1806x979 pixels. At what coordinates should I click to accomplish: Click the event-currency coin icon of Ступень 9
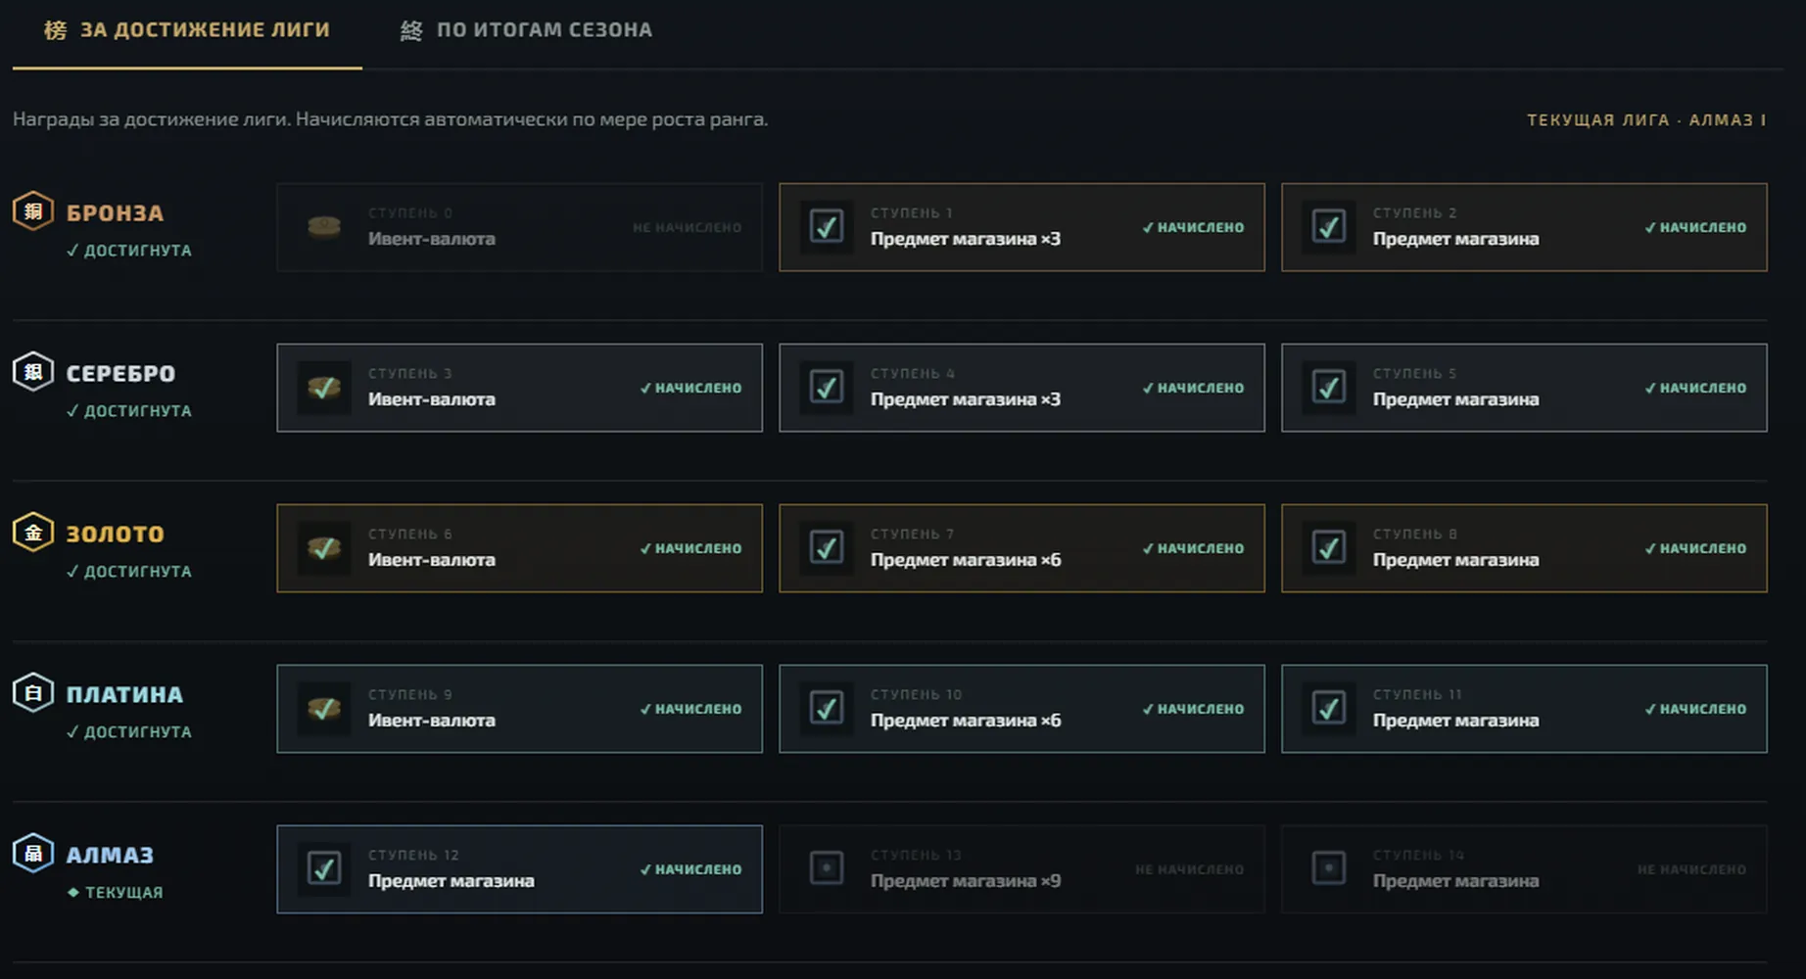click(x=324, y=709)
